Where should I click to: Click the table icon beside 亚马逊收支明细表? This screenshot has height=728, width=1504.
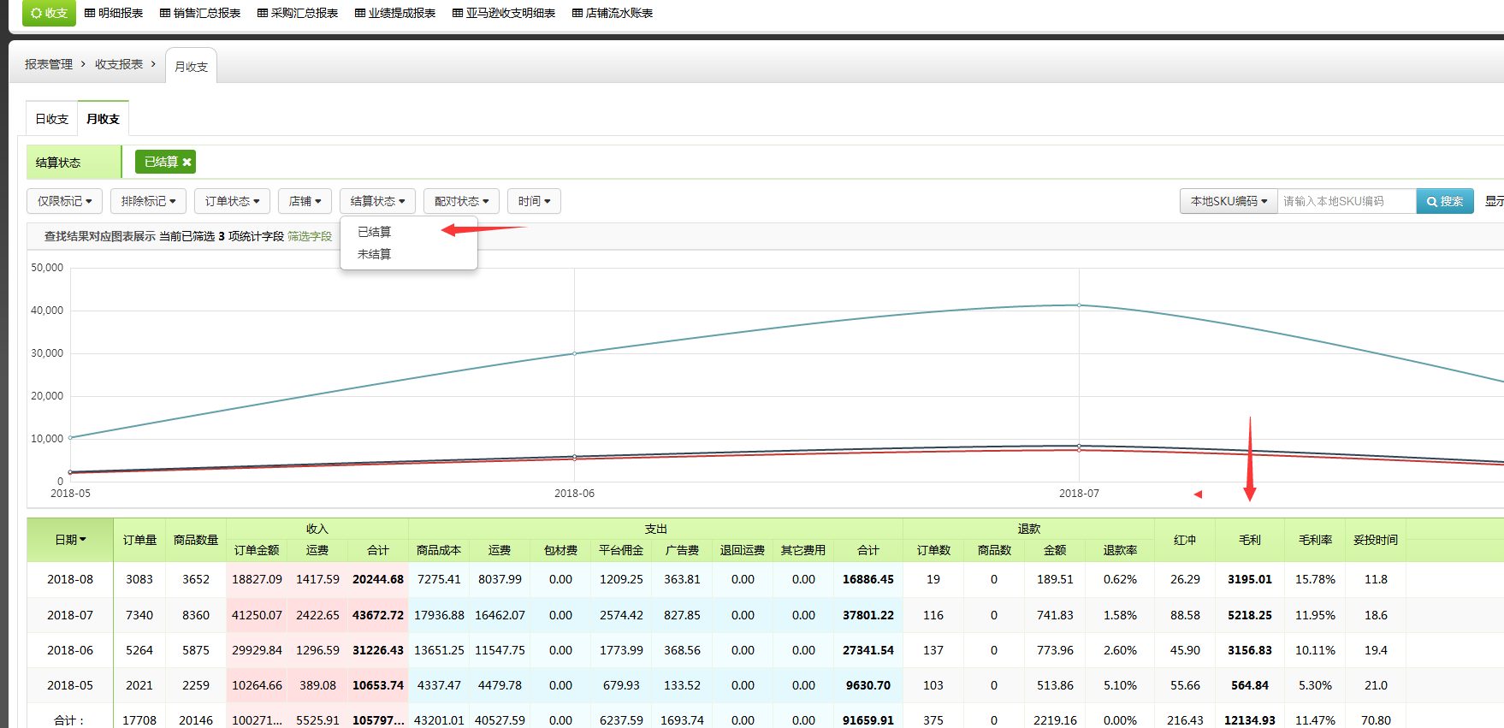pos(458,13)
